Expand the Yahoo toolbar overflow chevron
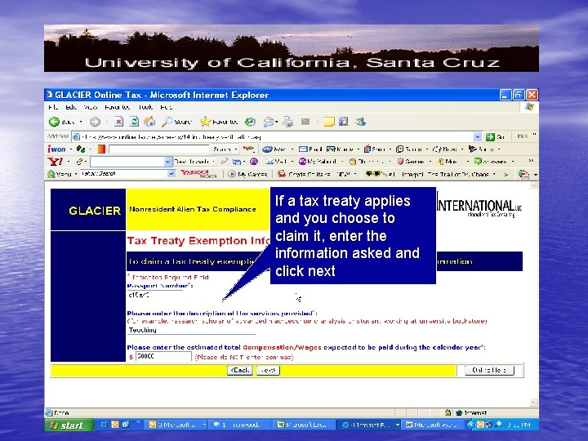Viewport: 588px width, 441px height. [x=531, y=161]
